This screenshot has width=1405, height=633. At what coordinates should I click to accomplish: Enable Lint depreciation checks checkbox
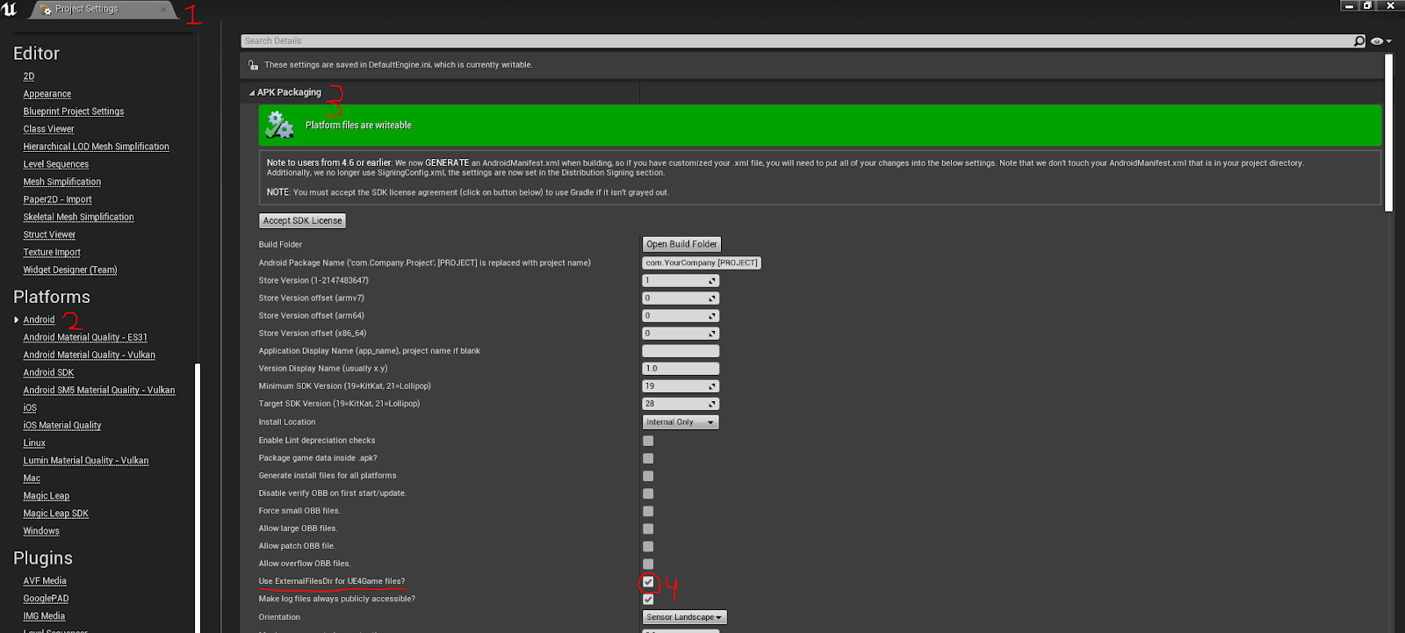point(648,441)
